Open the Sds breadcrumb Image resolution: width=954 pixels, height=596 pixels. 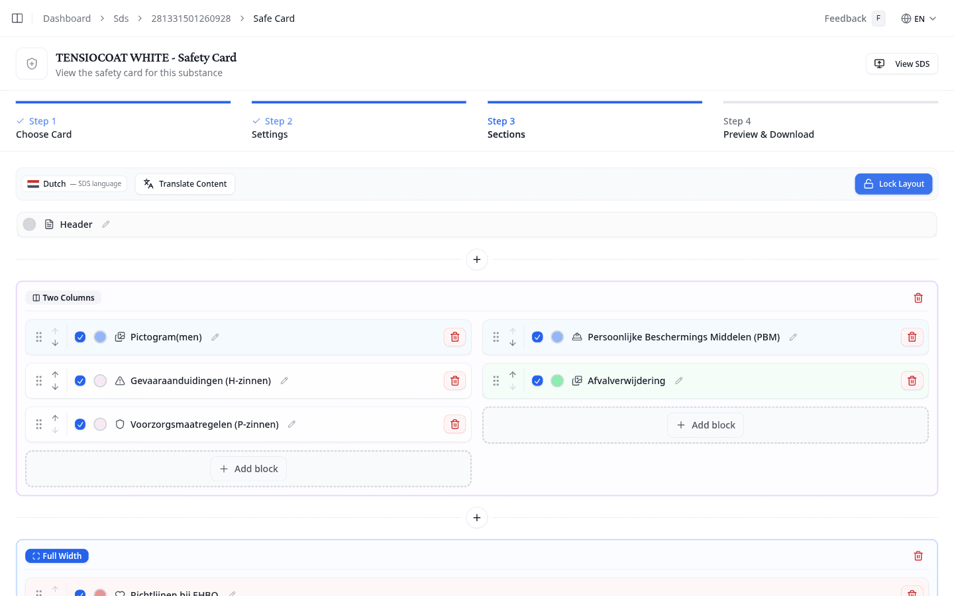click(121, 19)
